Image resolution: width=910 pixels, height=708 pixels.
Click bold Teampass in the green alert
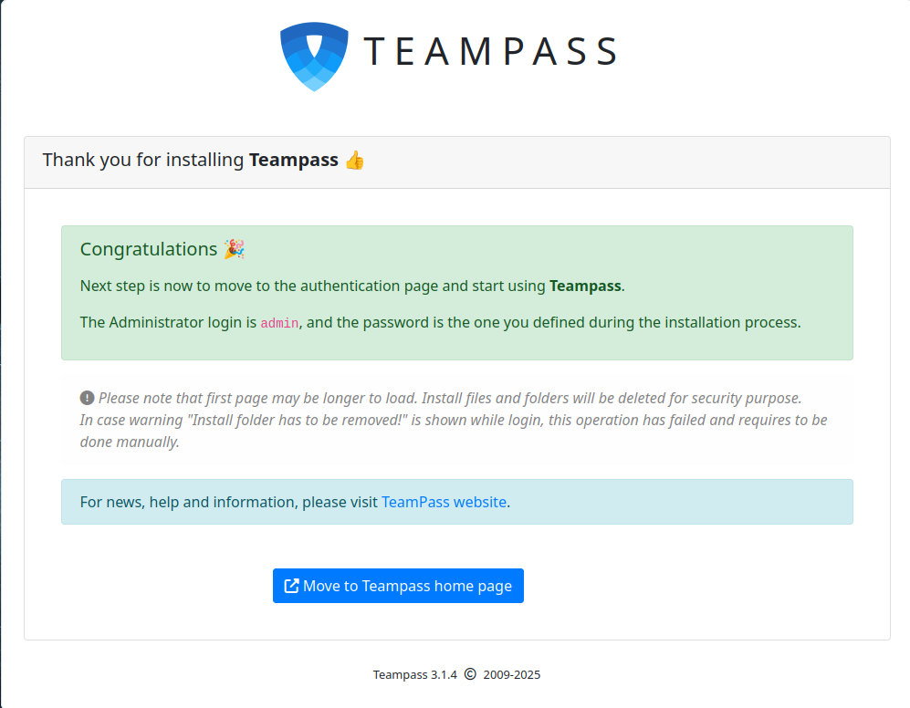coord(585,286)
